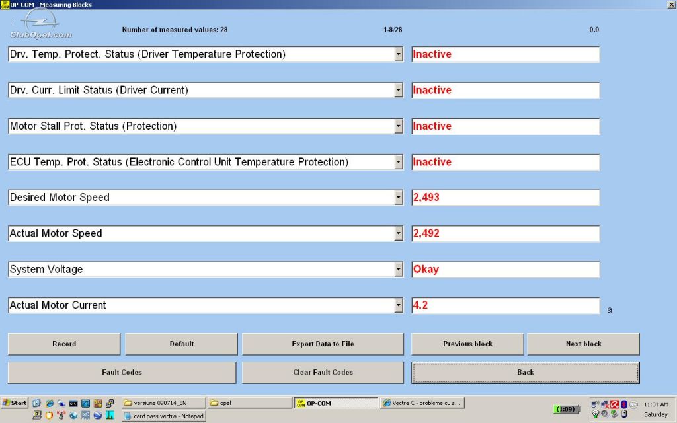677x423 pixels.
Task: Click the battery time (1:09) indicator
Action: (567, 409)
